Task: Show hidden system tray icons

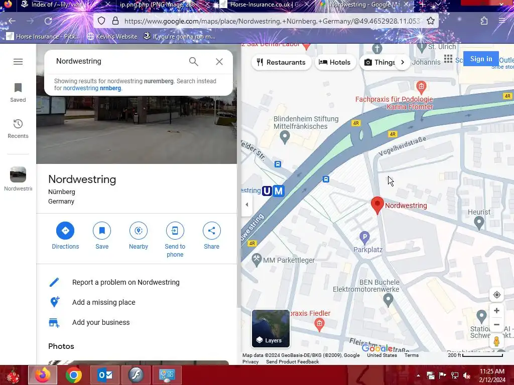Action: pos(418,375)
